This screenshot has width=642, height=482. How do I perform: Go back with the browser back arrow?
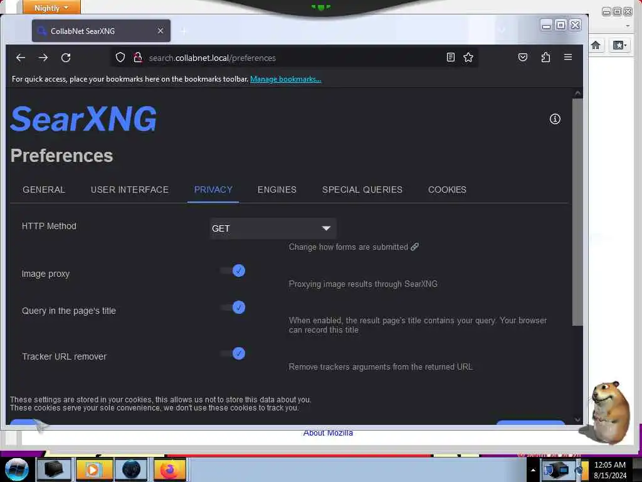point(21,58)
